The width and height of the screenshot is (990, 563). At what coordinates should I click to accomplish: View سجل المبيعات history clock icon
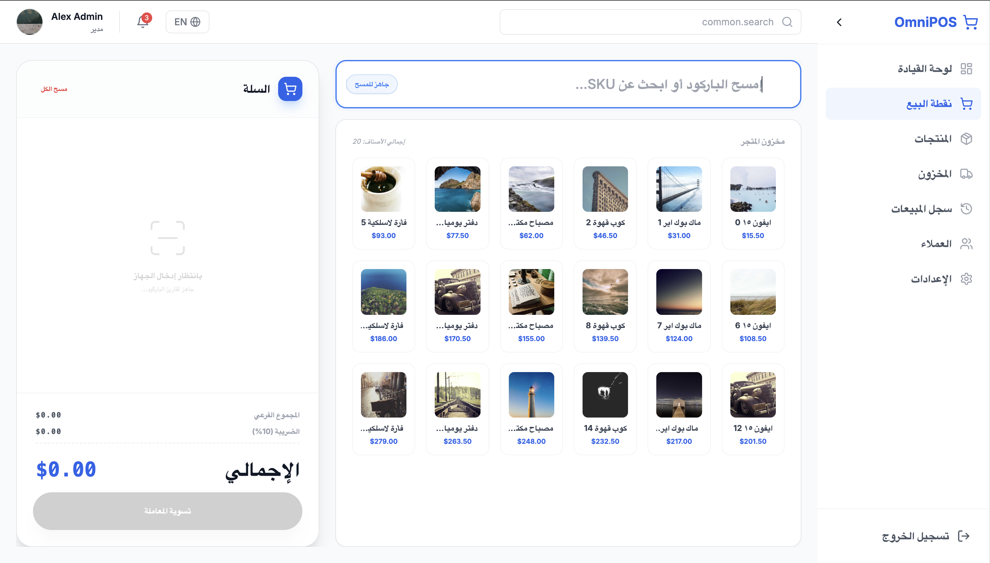pos(967,209)
